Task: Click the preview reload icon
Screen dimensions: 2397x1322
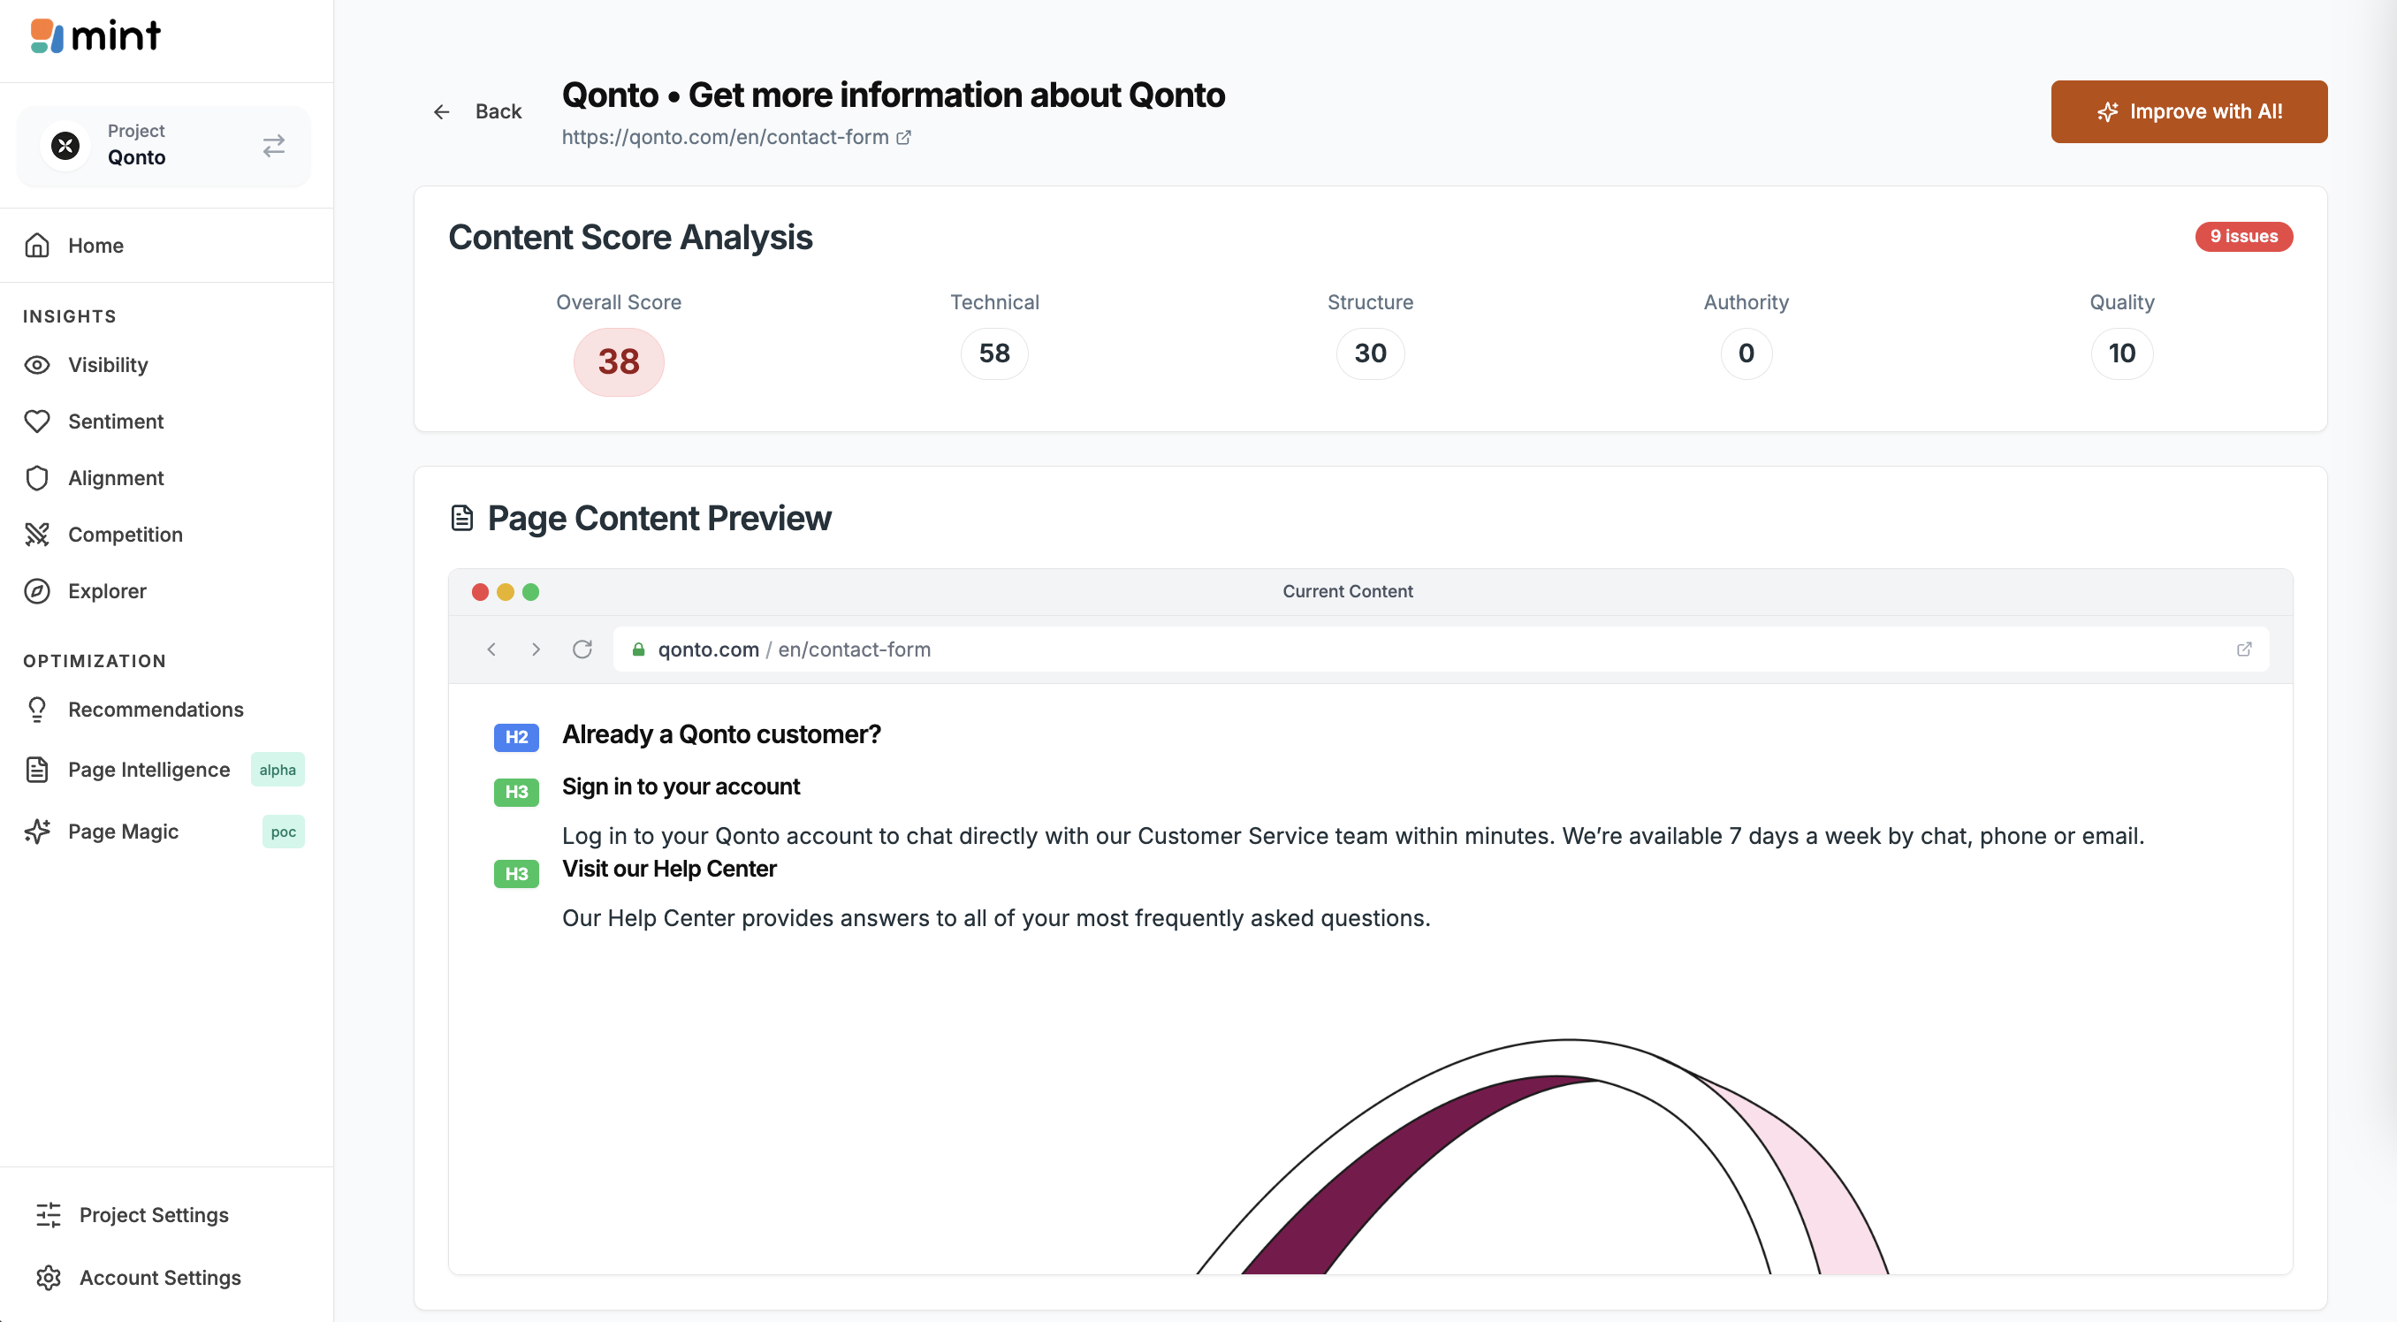Action: (x=582, y=650)
